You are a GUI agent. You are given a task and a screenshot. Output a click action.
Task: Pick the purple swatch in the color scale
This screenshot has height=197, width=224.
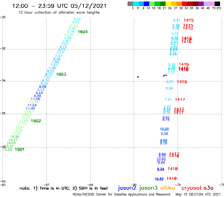pyautogui.click(x=201, y=4)
